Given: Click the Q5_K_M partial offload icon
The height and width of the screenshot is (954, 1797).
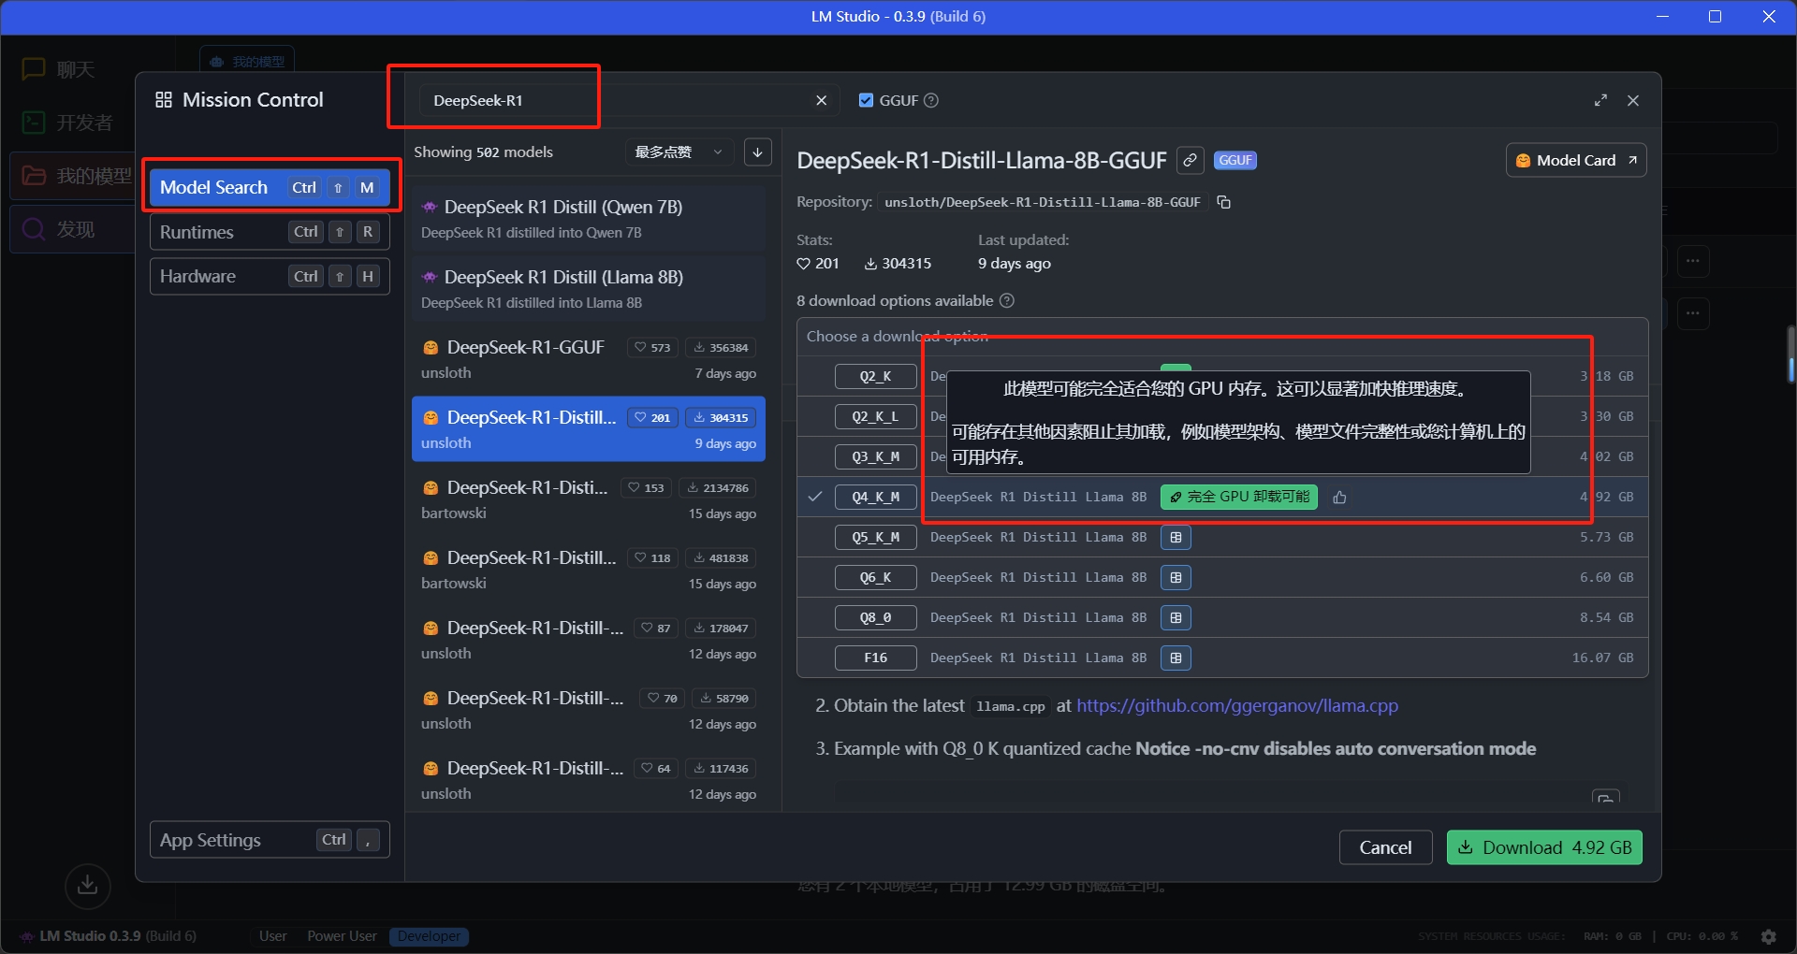Looking at the screenshot, I should [1176, 538].
